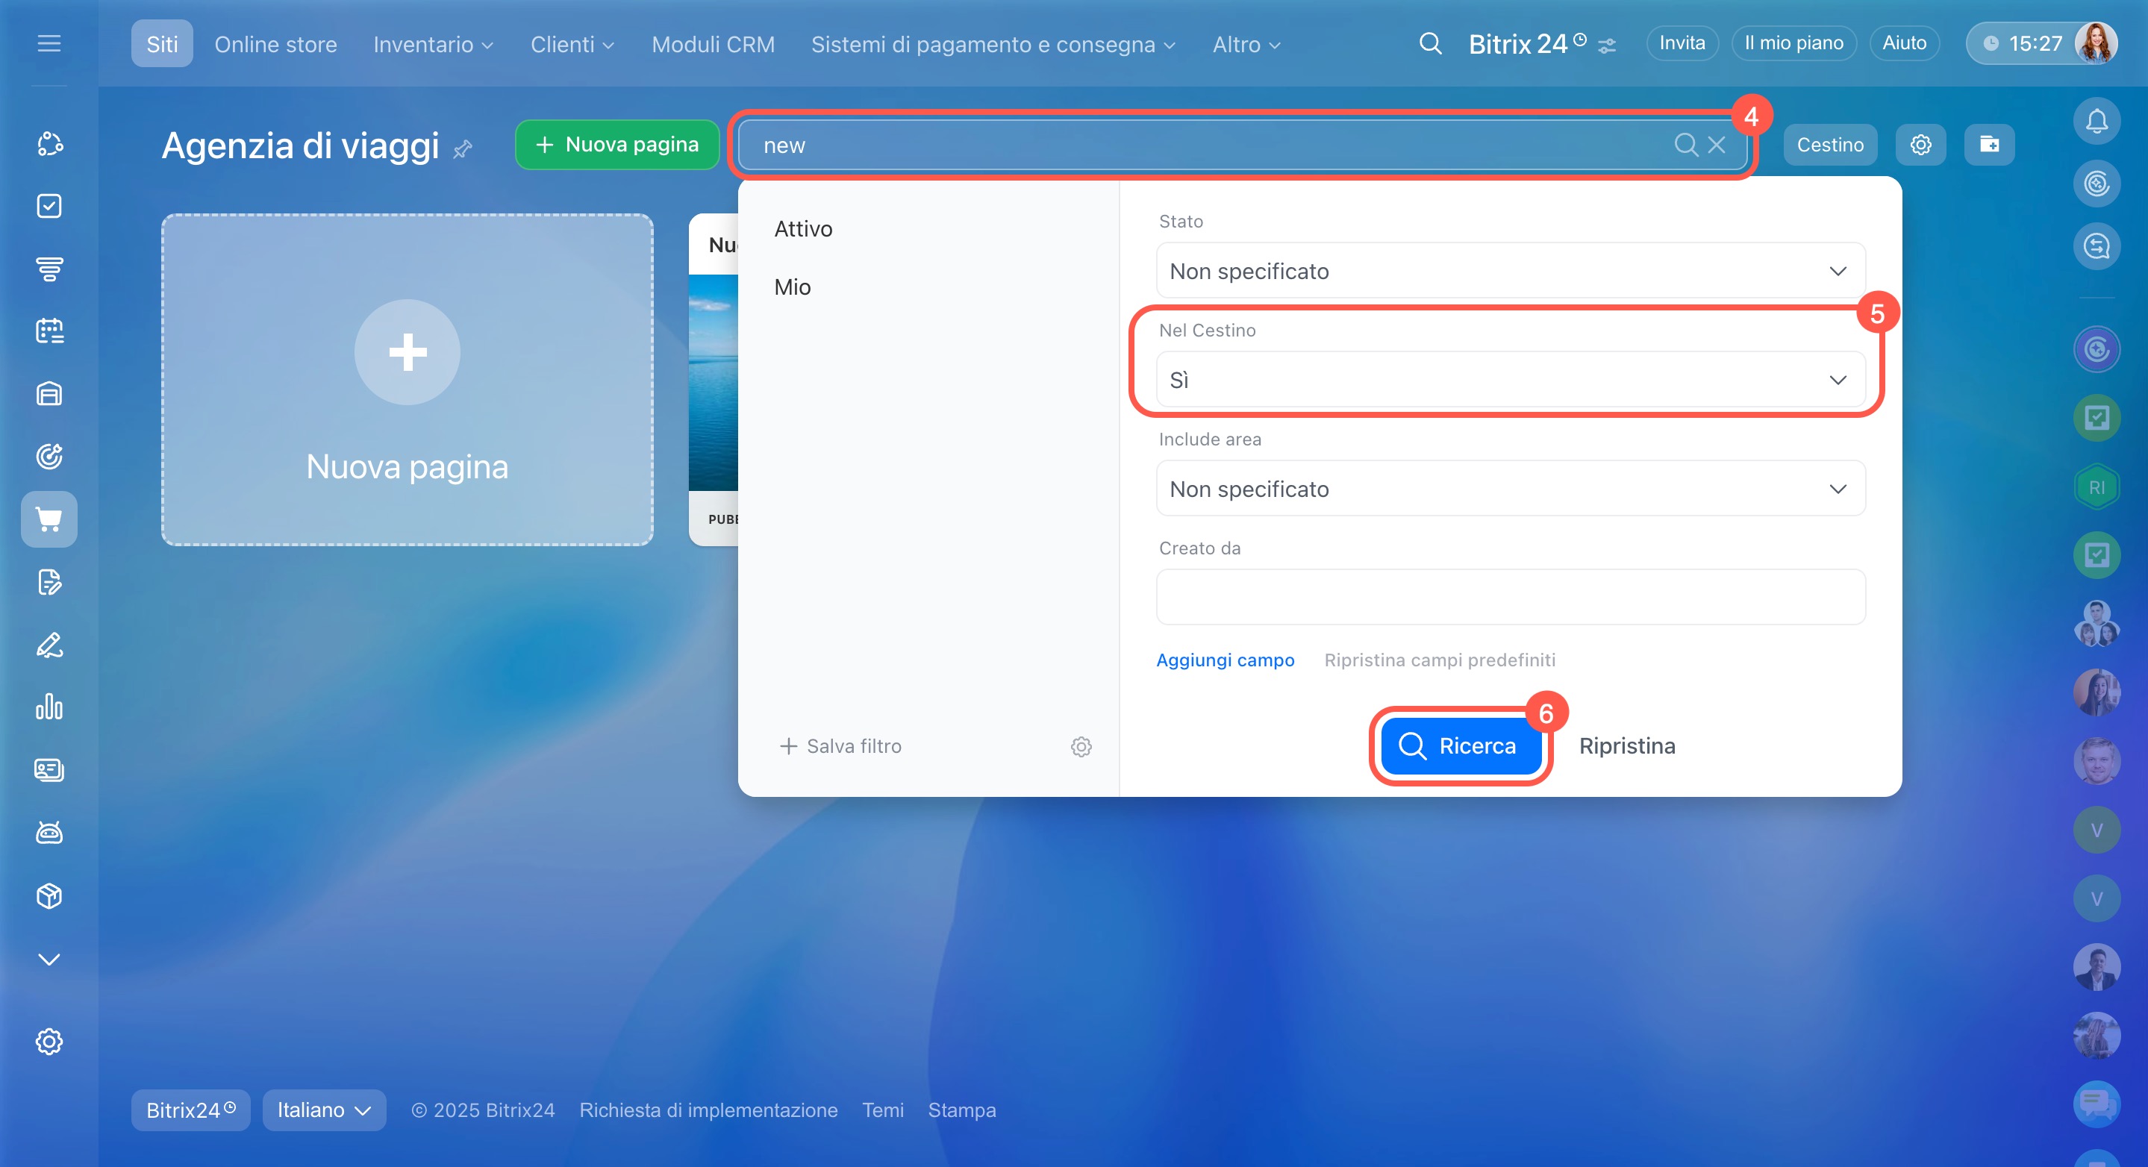Select the Attivo preset filter
Screen dimensions: 2148x1167
pyautogui.click(x=803, y=229)
